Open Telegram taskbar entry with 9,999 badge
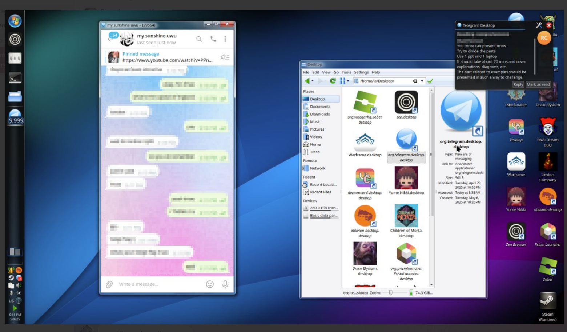The width and height of the screenshot is (567, 332). pos(15,116)
